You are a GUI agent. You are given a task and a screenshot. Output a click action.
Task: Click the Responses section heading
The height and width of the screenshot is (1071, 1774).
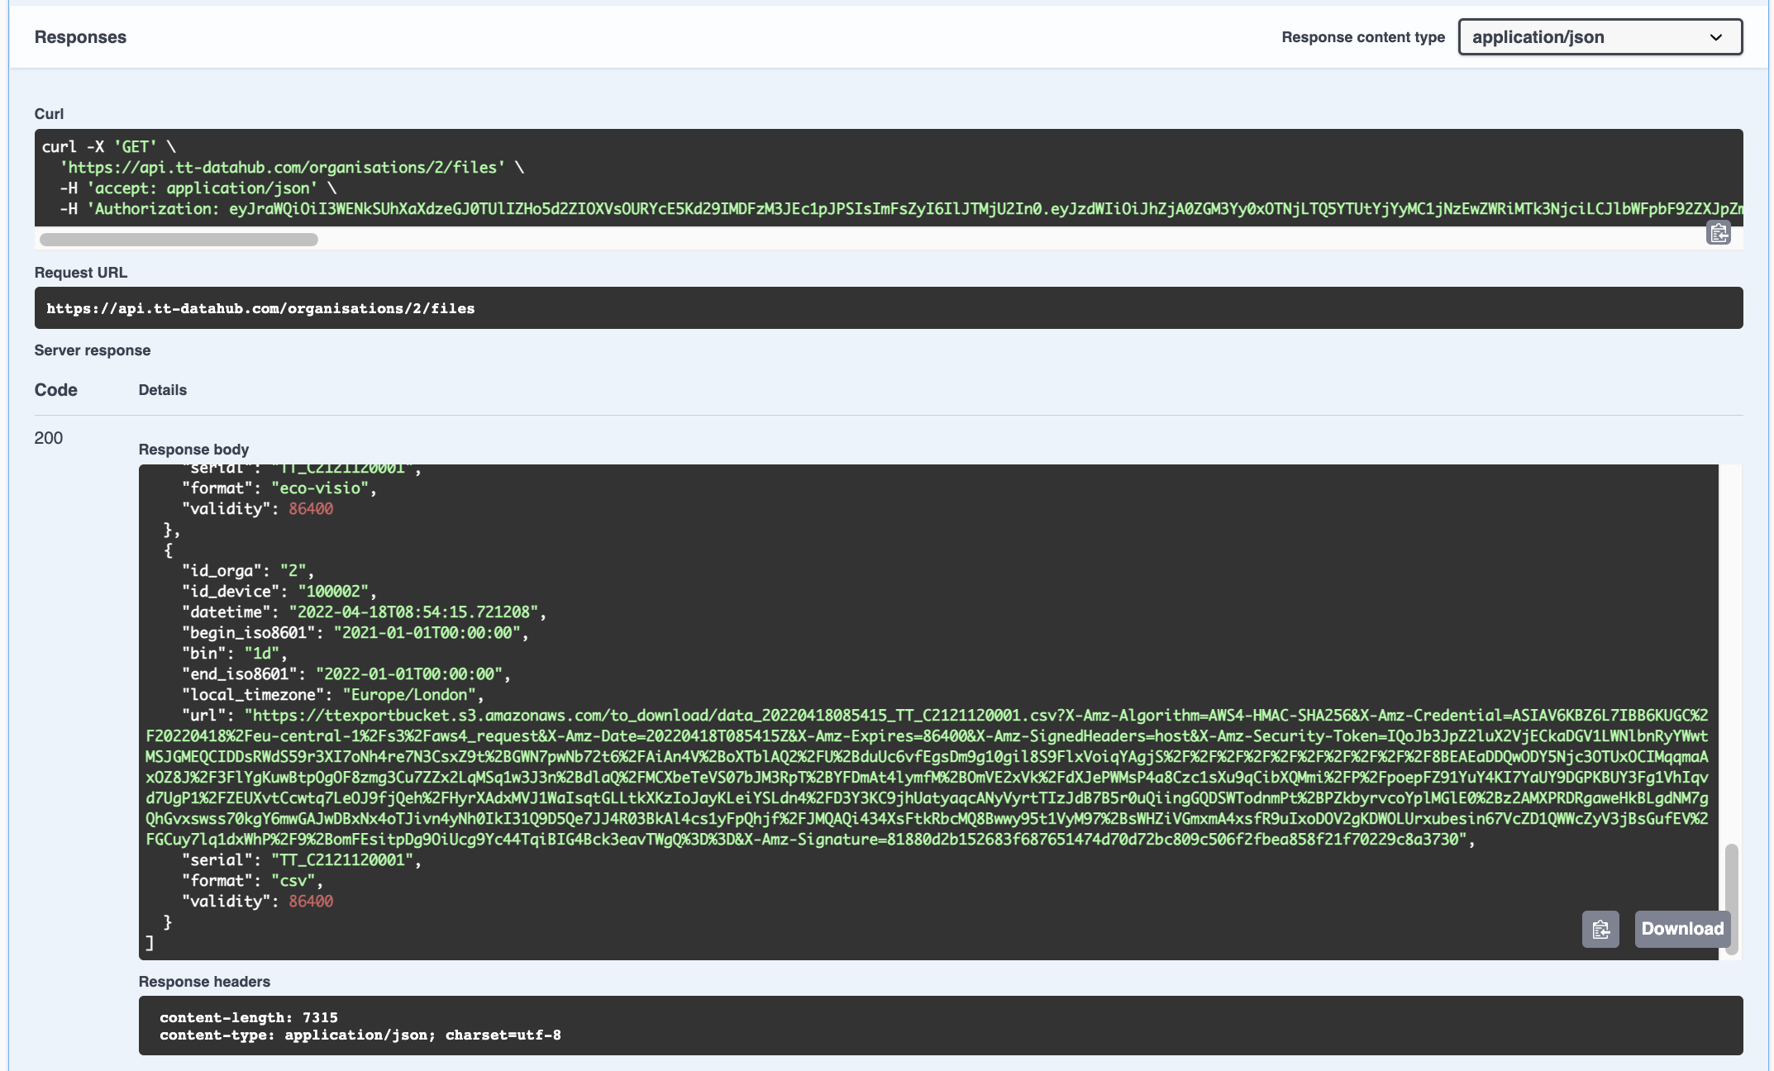coord(80,37)
